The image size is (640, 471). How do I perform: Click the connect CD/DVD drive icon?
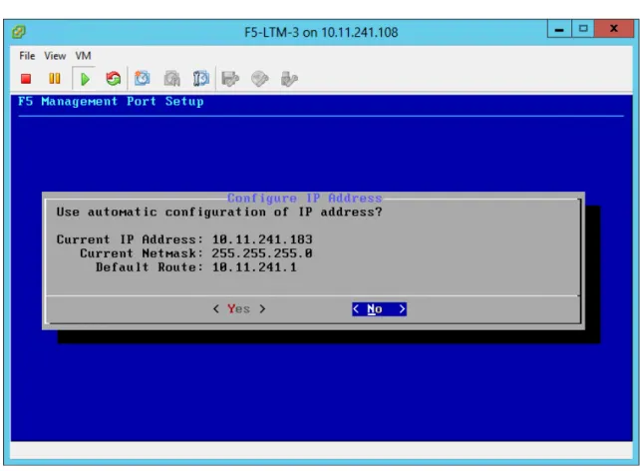(259, 79)
